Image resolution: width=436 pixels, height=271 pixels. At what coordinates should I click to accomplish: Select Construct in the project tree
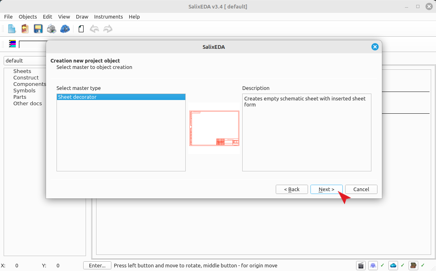pos(26,78)
